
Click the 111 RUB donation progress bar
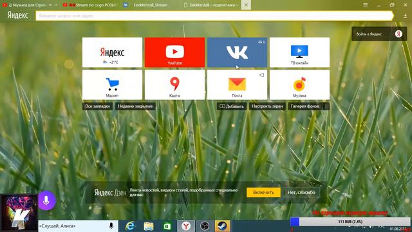350,222
